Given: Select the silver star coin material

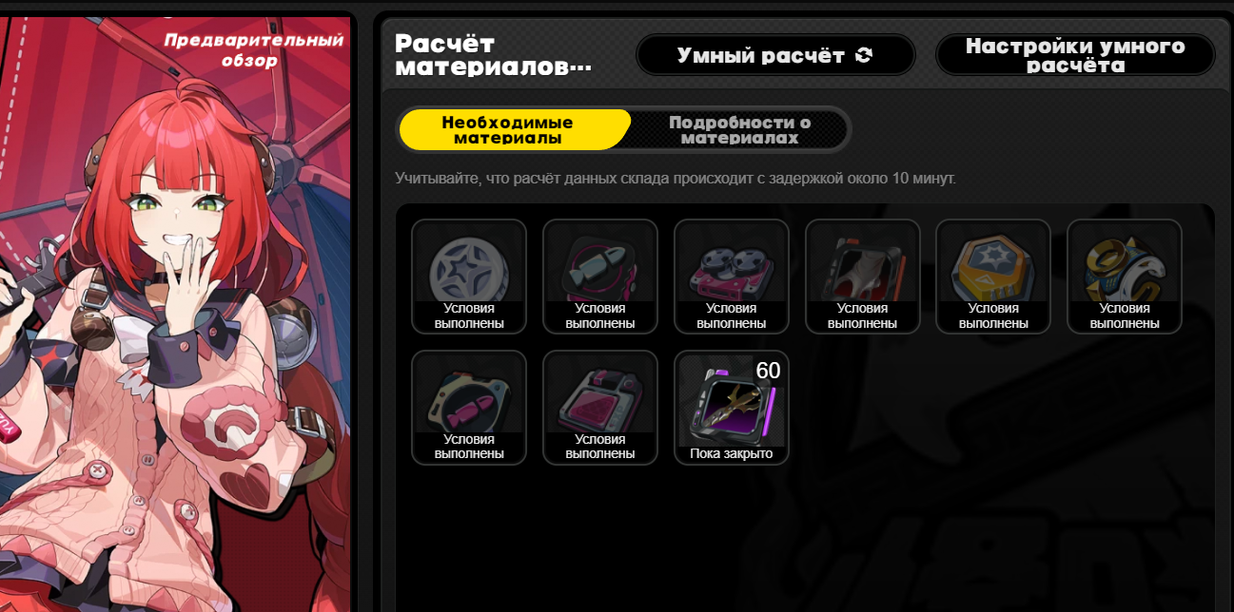Looking at the screenshot, I should pyautogui.click(x=469, y=277).
